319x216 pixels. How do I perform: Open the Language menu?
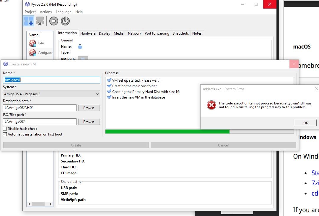(x=64, y=12)
